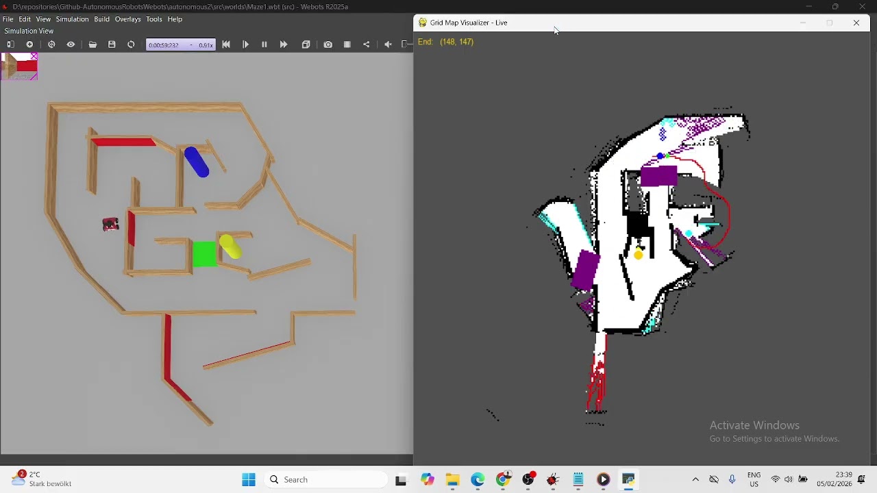Click the robot camera overlay thumbnail
Viewport: 877px width, 493px height.
coord(19,67)
